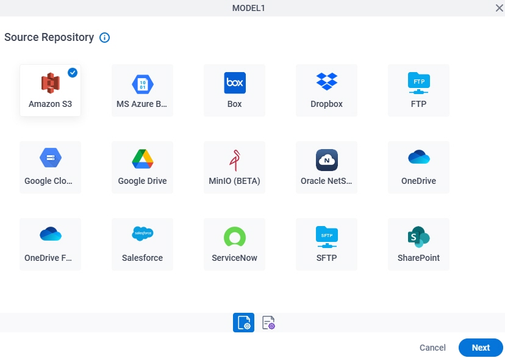Image resolution: width=505 pixels, height=358 pixels.
Task: Select the OneDrive F... tile
Action: [x=50, y=244]
